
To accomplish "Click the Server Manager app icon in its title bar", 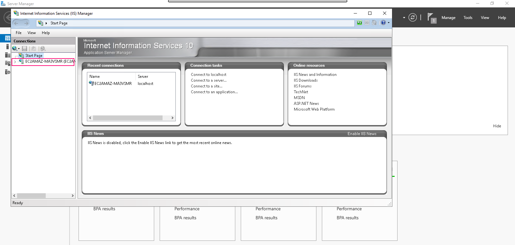I will click(x=3, y=4).
